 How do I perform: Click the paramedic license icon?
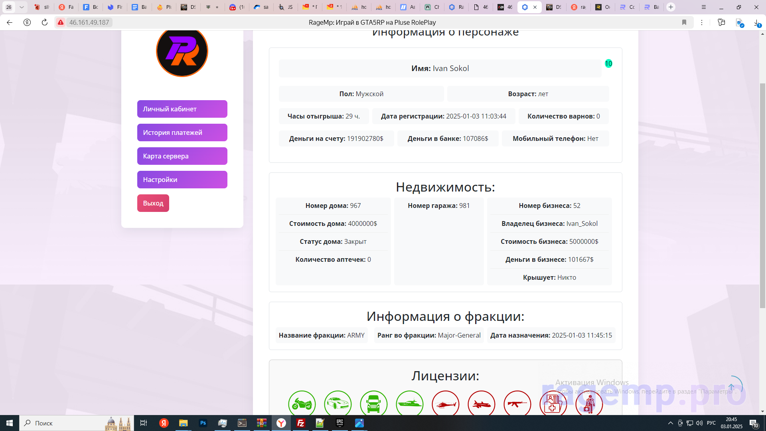pos(589,403)
